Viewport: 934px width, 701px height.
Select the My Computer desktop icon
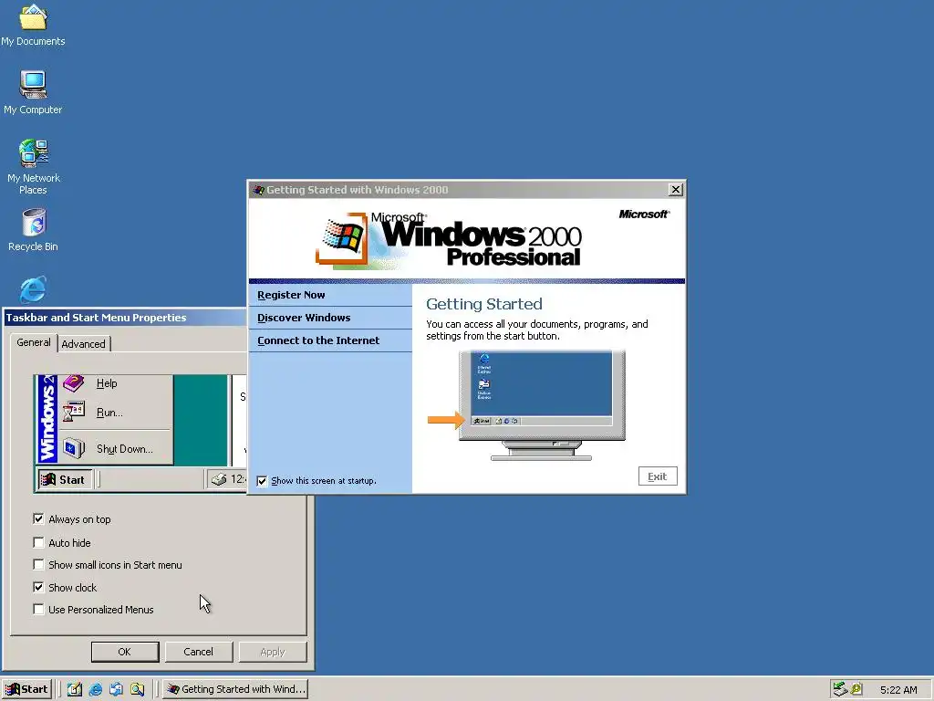pyautogui.click(x=33, y=92)
